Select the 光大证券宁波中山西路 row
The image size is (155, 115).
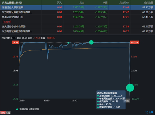click(77, 27)
